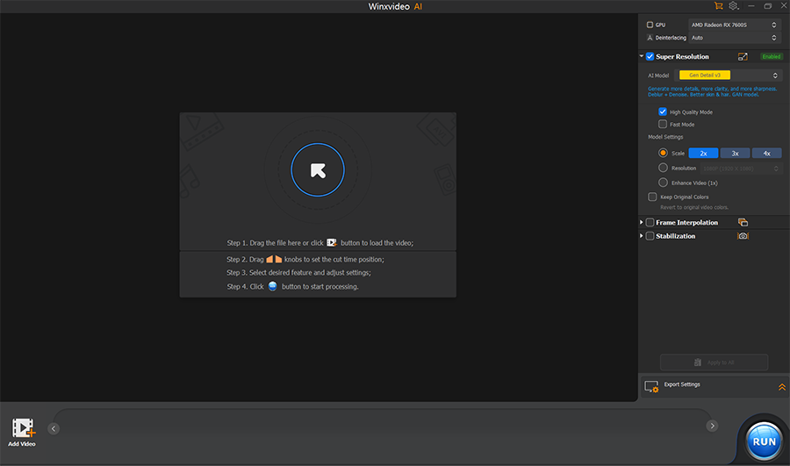This screenshot has height=466, width=790.
Task: Enable Keep Original Colors checkbox
Action: [652, 197]
